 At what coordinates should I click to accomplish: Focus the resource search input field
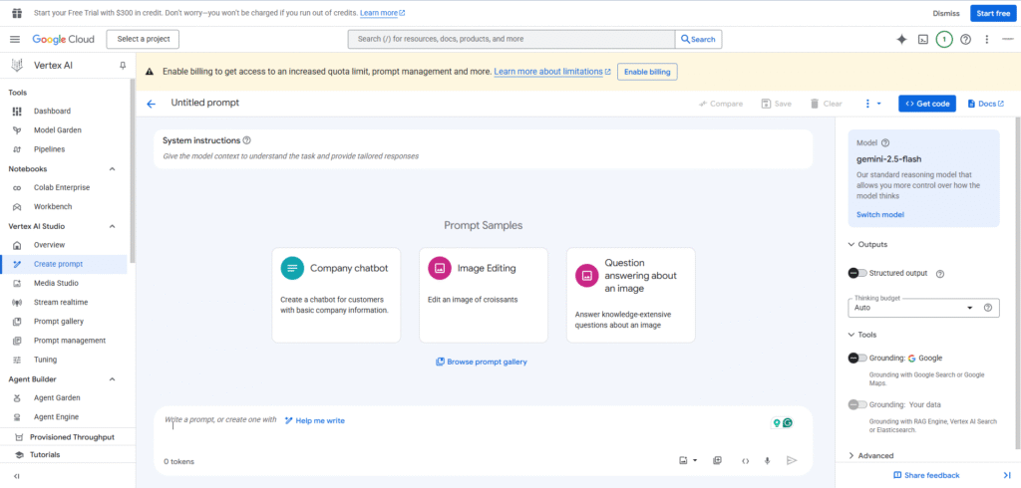pos(511,39)
